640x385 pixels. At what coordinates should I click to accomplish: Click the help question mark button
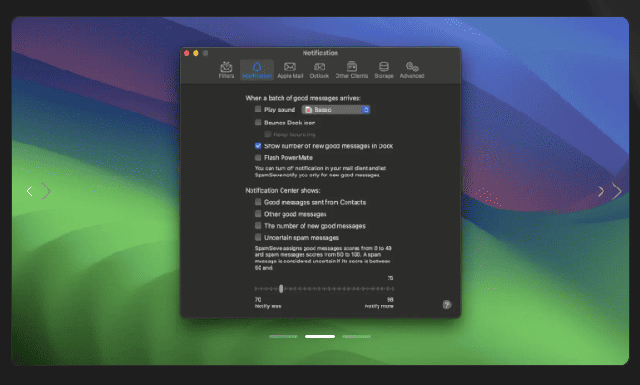[446, 305]
